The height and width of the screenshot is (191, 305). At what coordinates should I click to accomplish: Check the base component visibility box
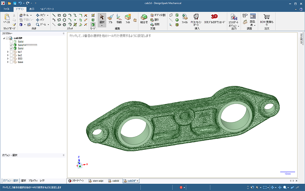[x=11, y=62]
